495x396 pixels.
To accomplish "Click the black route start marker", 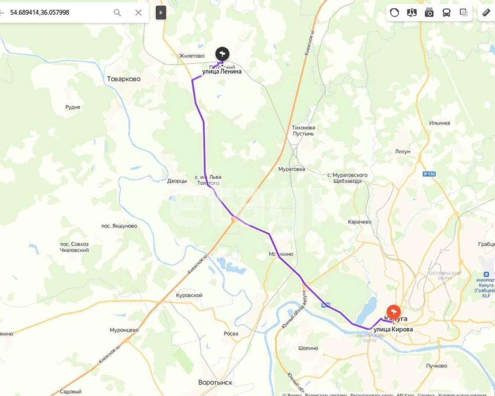I will click(222, 54).
